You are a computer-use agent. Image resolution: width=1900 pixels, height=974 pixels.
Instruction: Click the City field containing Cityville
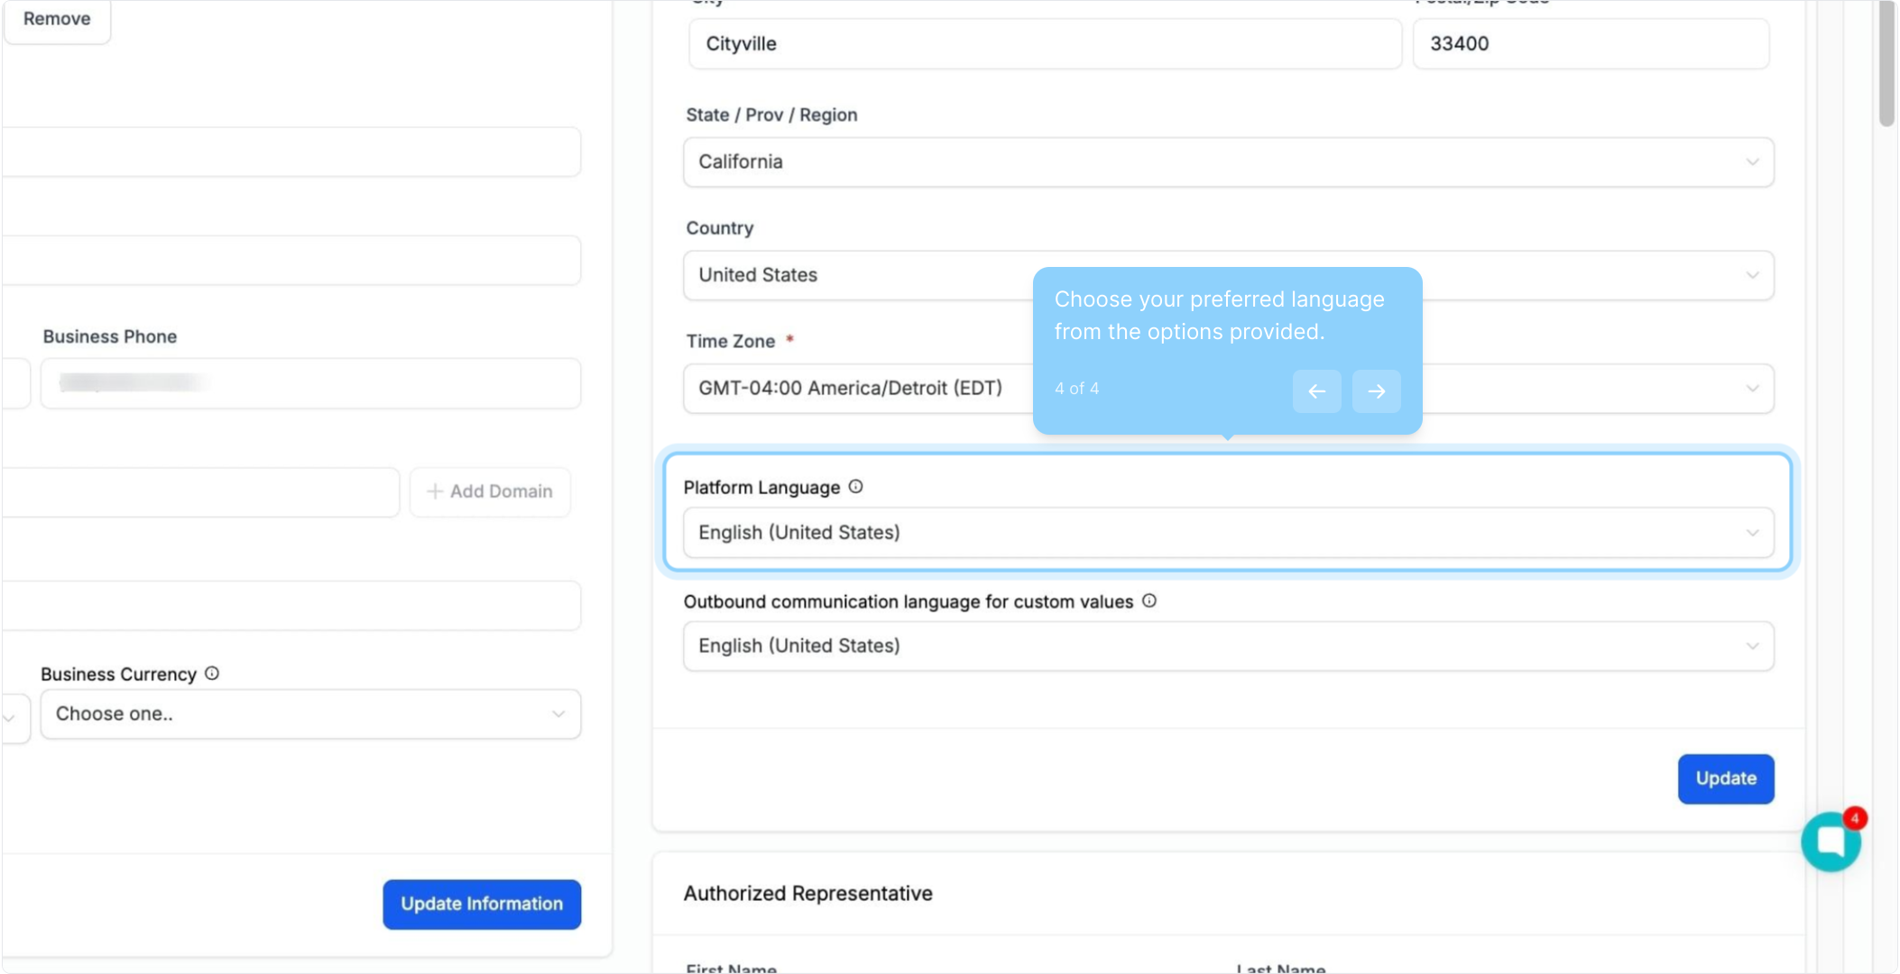tap(1044, 44)
